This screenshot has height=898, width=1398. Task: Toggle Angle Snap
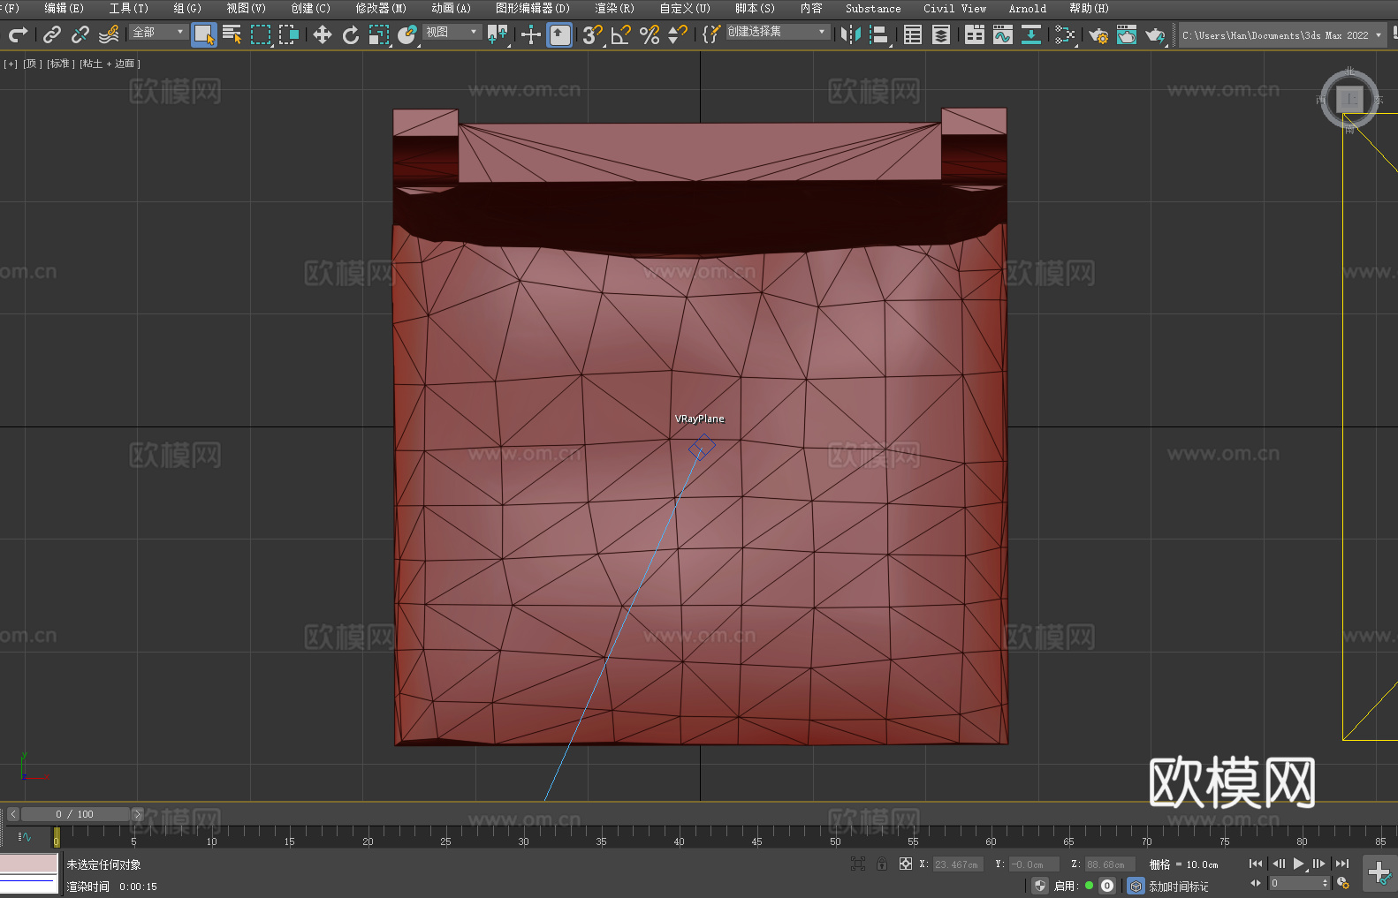pyautogui.click(x=621, y=34)
